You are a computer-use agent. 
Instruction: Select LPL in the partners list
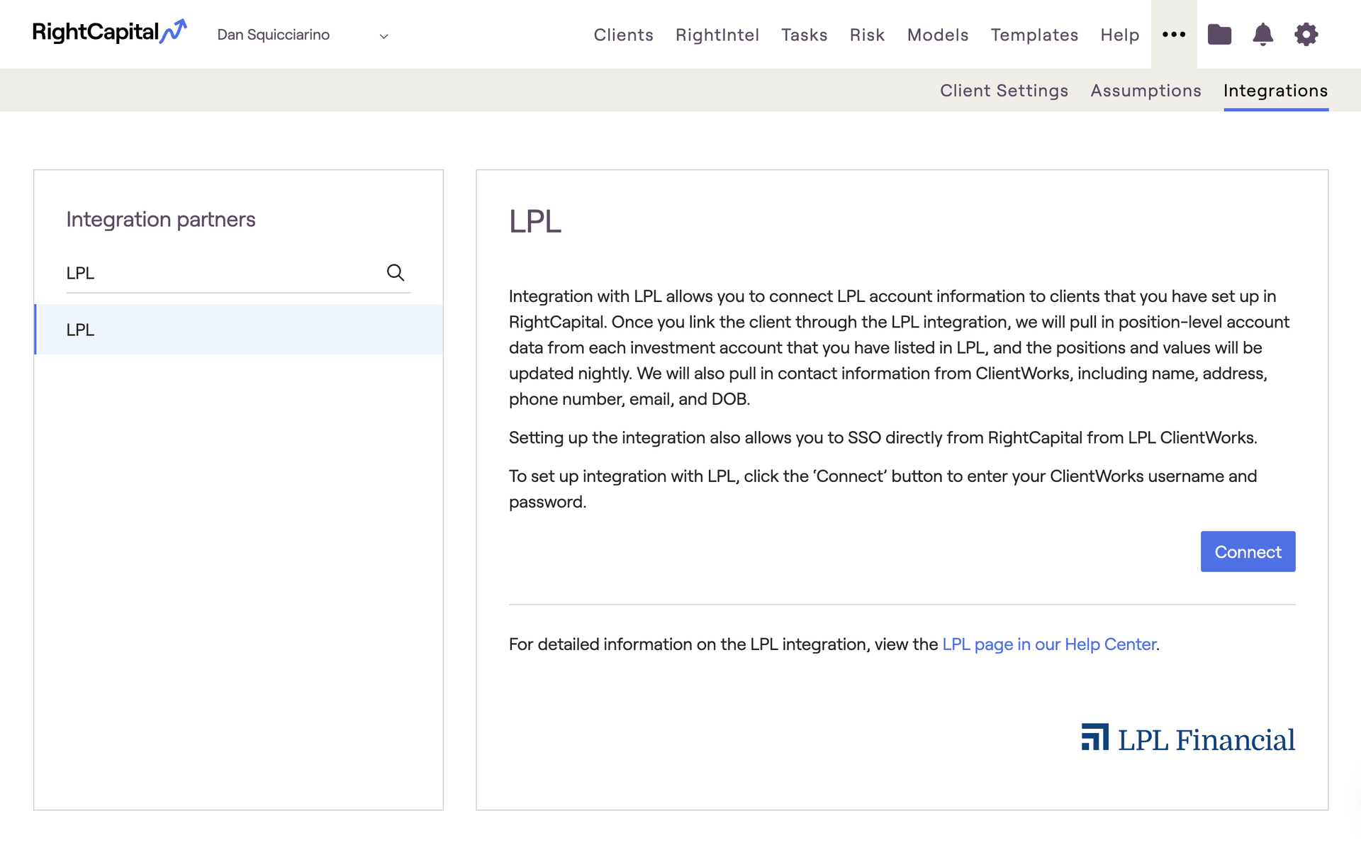(x=239, y=330)
